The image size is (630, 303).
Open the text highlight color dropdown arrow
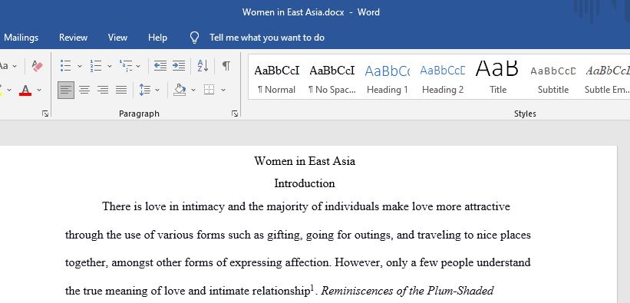(9, 90)
